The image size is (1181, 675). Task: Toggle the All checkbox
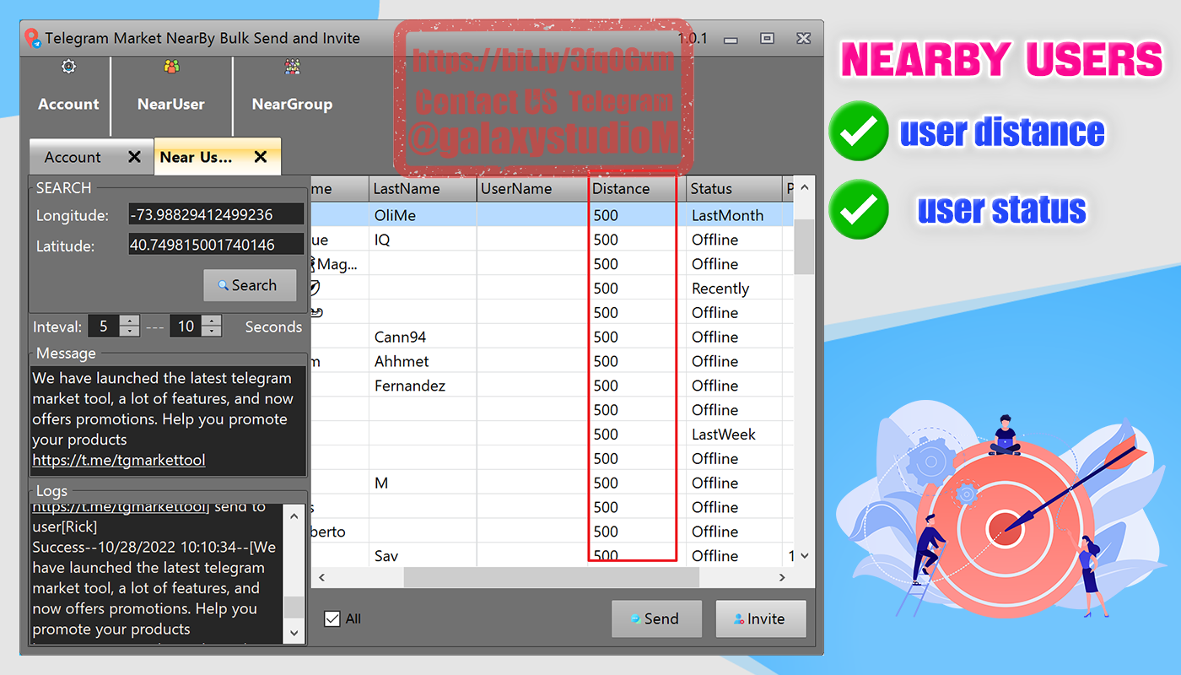[x=332, y=618]
